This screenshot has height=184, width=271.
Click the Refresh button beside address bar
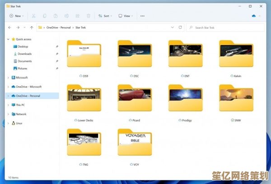180,28
